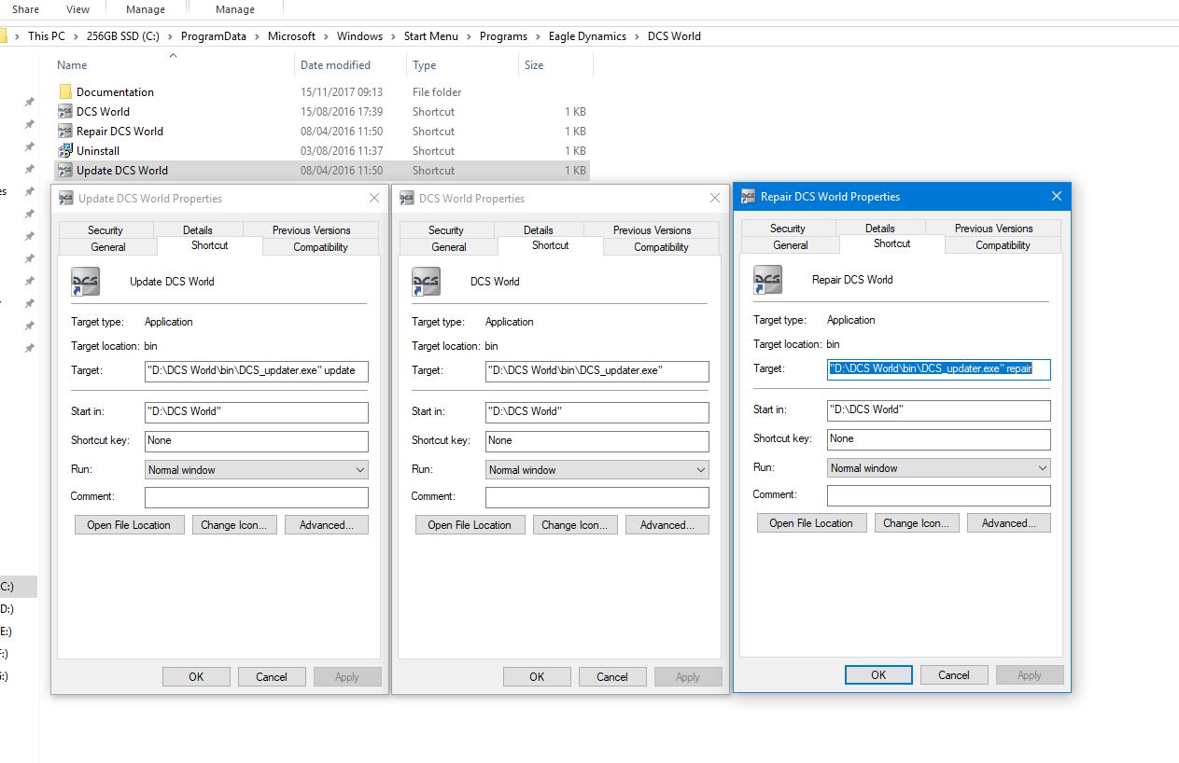1179x763 pixels.
Task: Click the title bar icon of Update DCS World Properties
Action: click(66, 198)
